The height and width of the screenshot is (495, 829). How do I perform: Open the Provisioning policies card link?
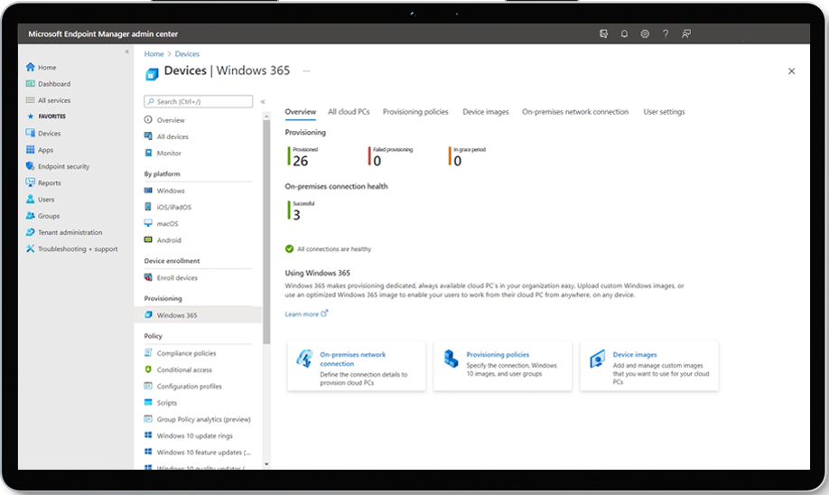[498, 355]
